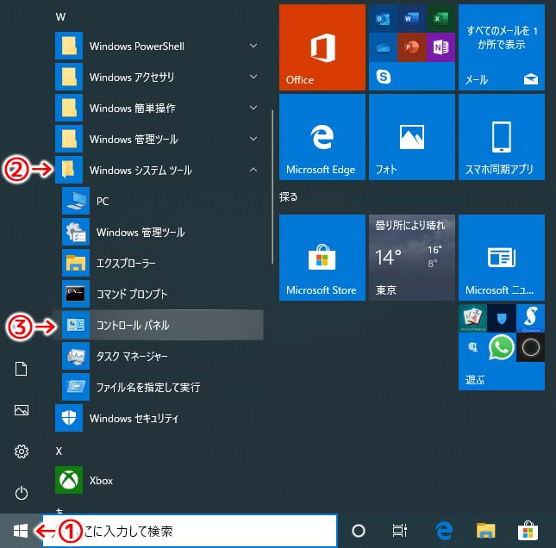Click the 探る tile group heading
Viewport: 556px width, 548px height.
coord(288,196)
